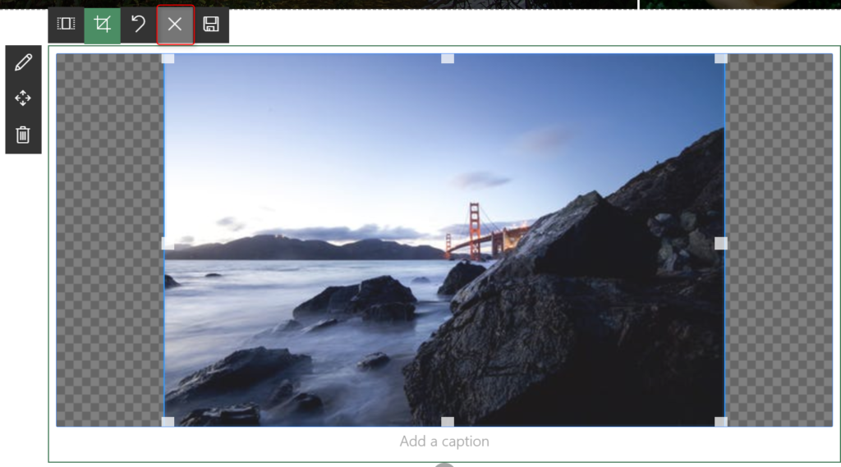Select the bottom-right crop handle
This screenshot has width=841, height=467.
coord(721,422)
